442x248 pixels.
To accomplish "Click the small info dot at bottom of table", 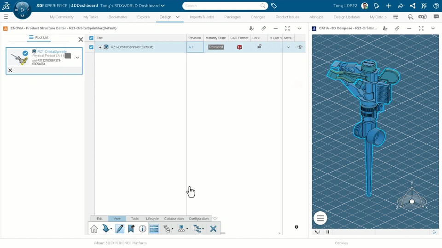I will click(297, 227).
